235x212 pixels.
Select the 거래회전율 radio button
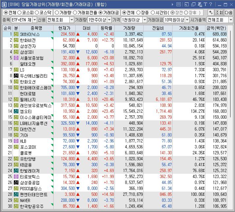[75, 13]
